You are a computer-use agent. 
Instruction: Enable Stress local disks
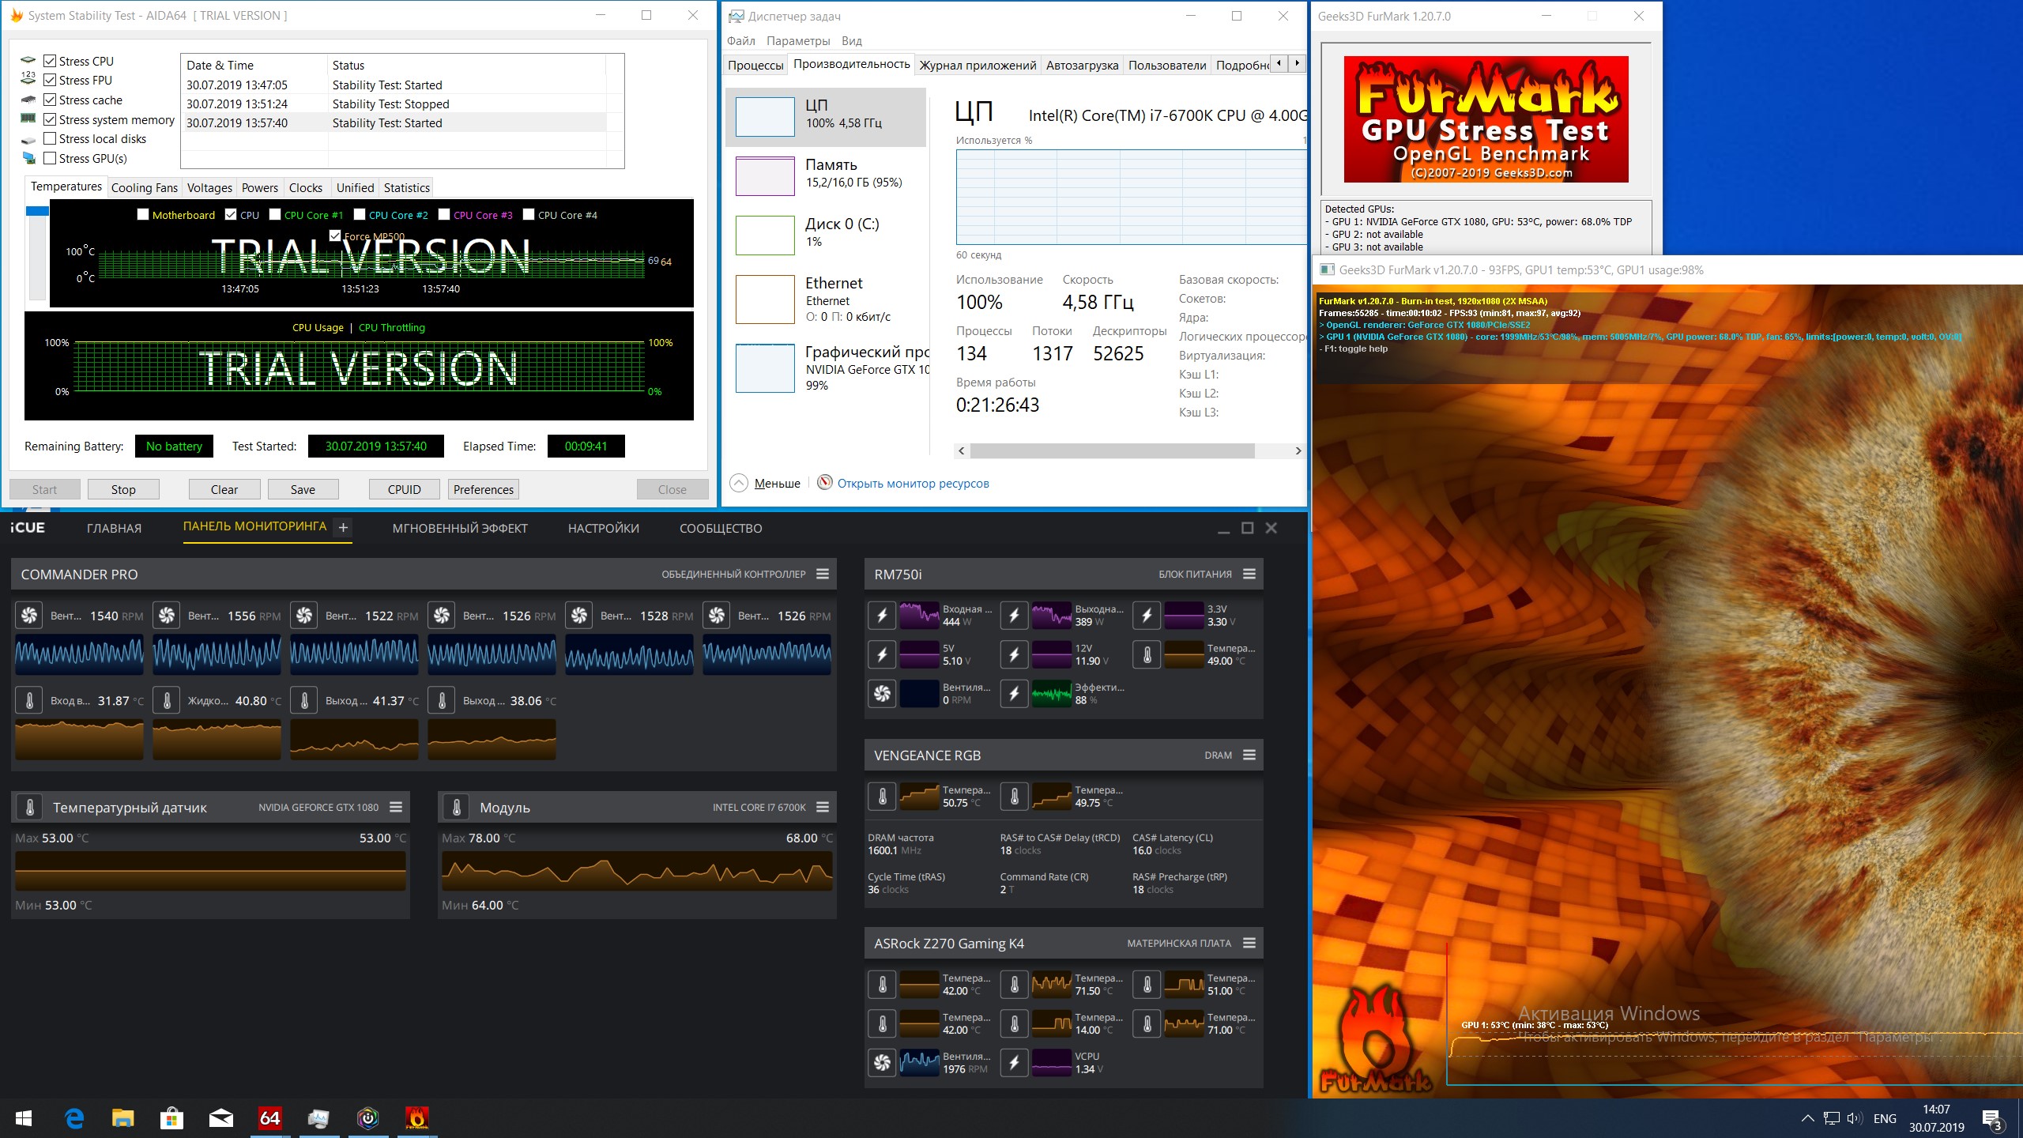point(50,138)
